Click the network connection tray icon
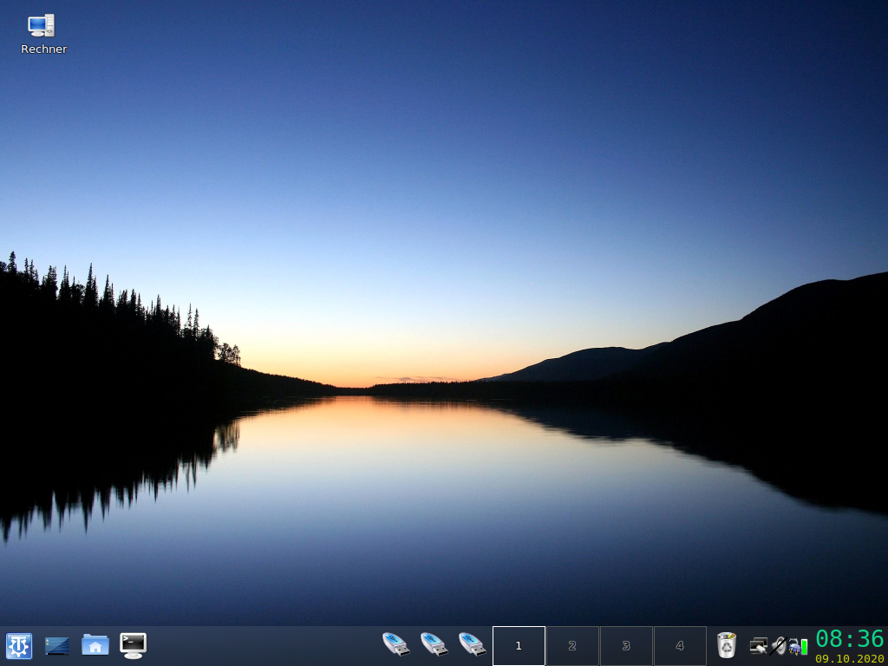The width and height of the screenshot is (888, 666). (x=758, y=645)
